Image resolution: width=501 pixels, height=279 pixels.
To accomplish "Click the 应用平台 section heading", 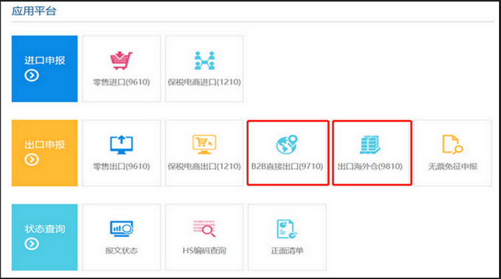I will [x=31, y=11].
